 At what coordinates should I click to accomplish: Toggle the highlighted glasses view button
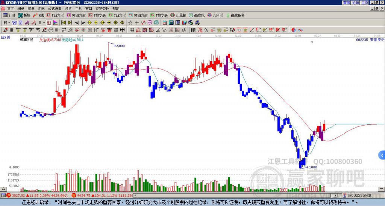pyautogui.click(x=15, y=23)
